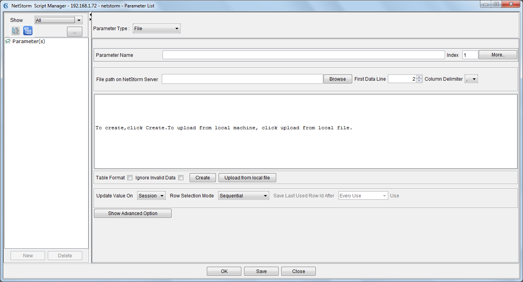Click the Browse button

click(337, 79)
